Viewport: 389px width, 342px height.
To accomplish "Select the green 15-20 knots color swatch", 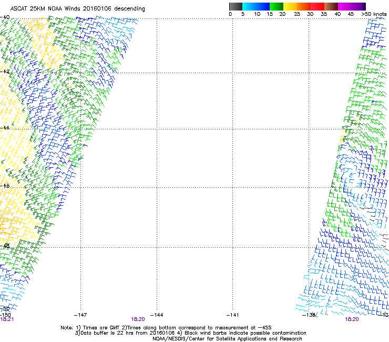I will click(x=277, y=6).
